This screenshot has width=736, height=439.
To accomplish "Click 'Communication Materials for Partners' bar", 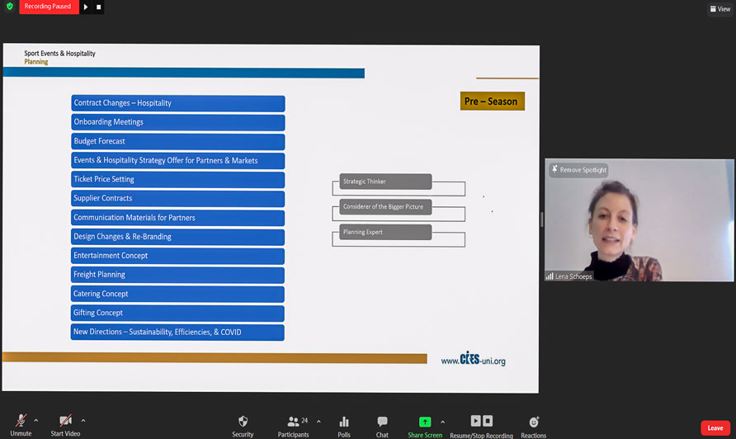I will tap(178, 218).
